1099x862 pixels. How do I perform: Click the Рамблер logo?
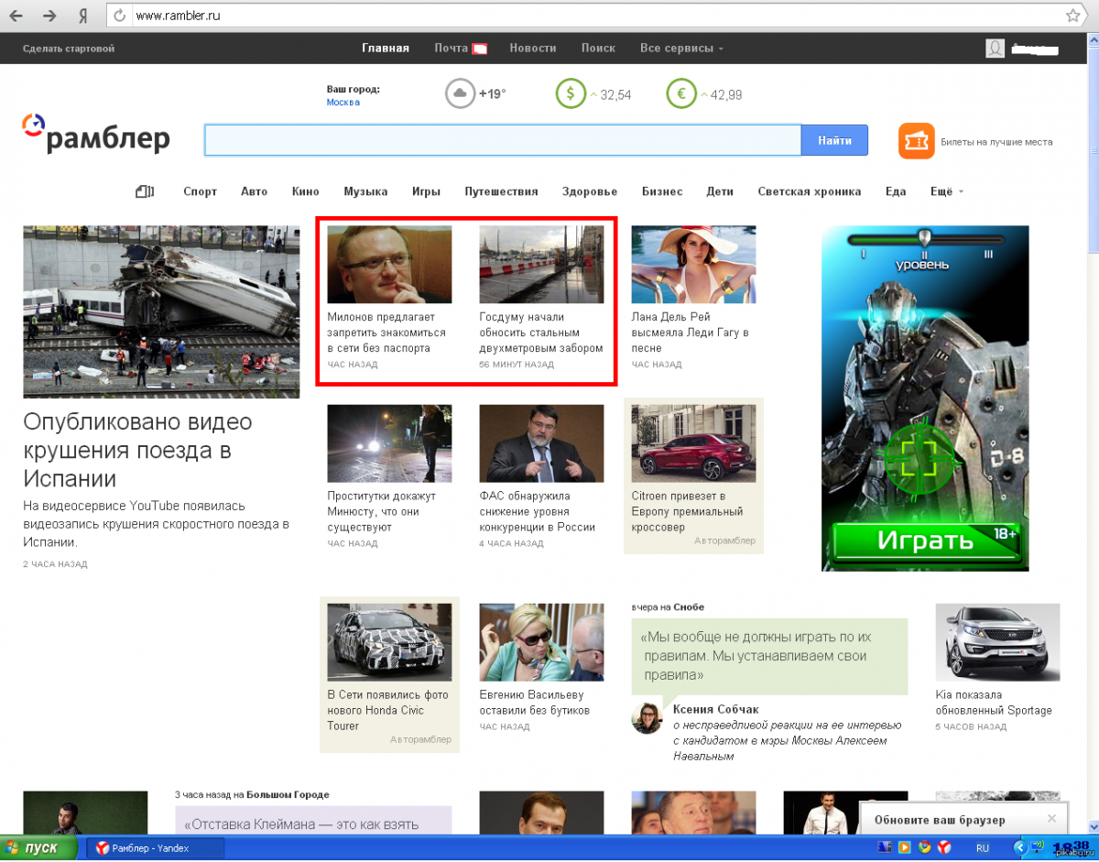(x=96, y=135)
